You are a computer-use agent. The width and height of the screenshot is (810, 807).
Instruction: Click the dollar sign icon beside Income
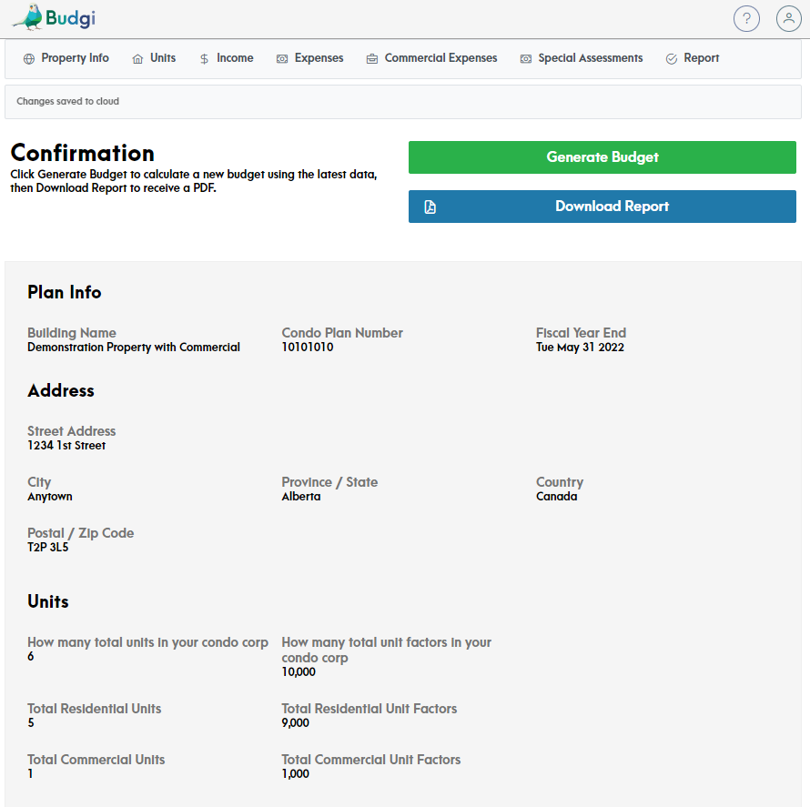click(204, 59)
